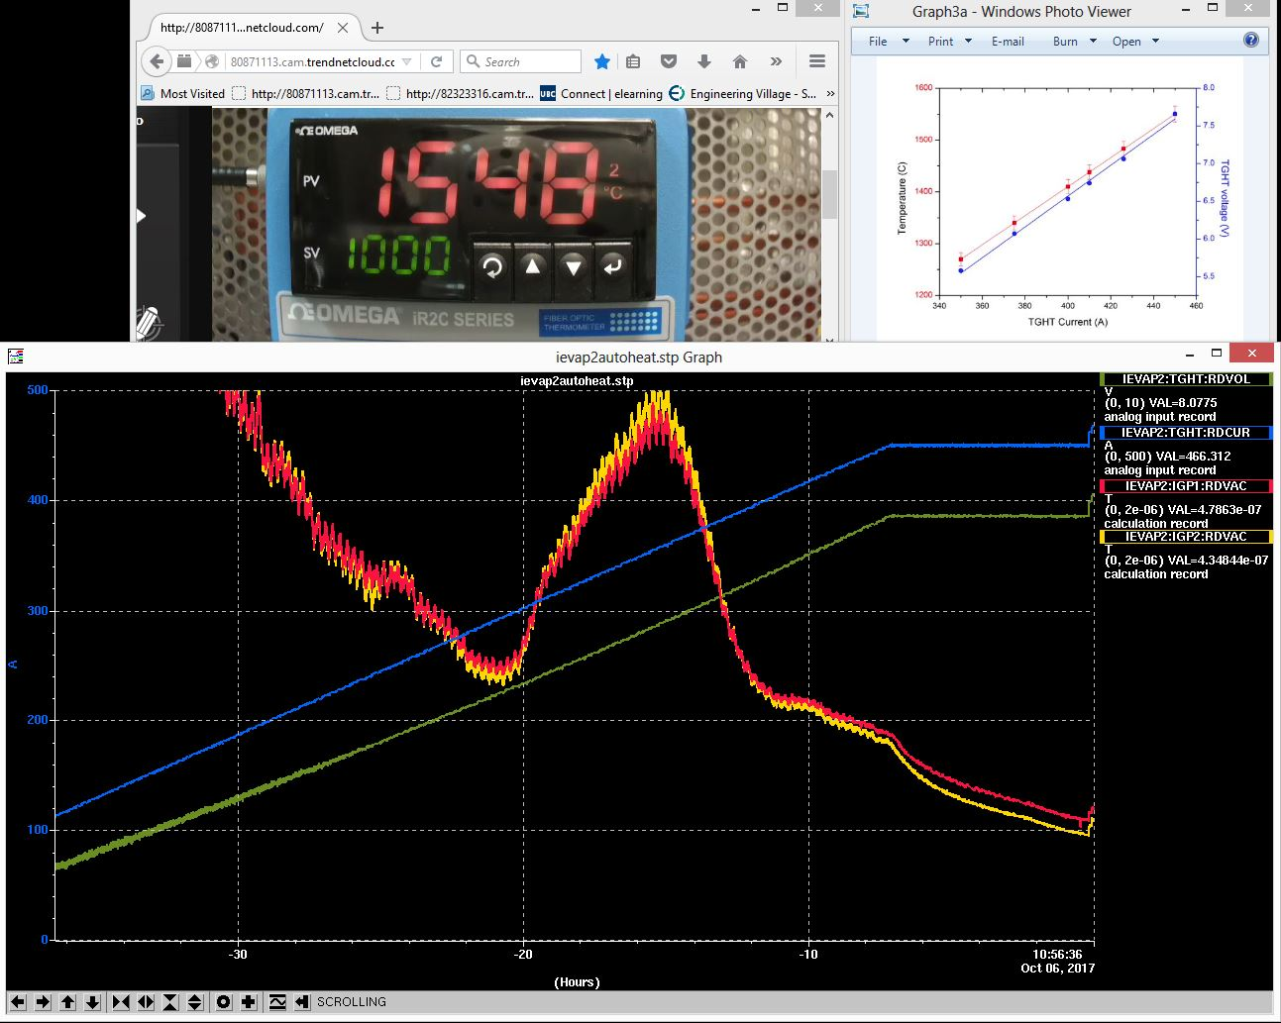Compress value axis vertically in graph toolbar
Screen dimensions: 1281x1023
(x=170, y=1002)
